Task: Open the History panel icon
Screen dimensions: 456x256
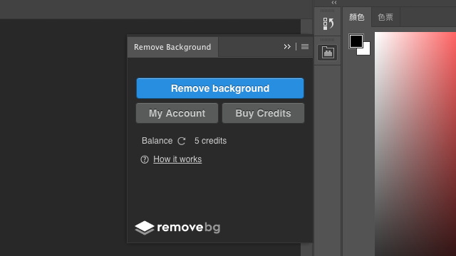Action: click(328, 23)
